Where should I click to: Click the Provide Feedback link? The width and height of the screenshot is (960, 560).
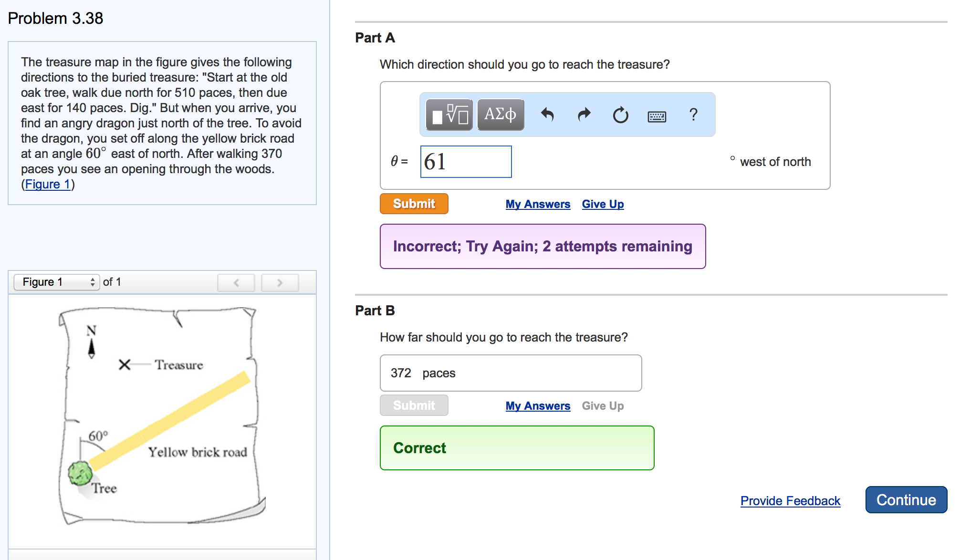pos(790,501)
